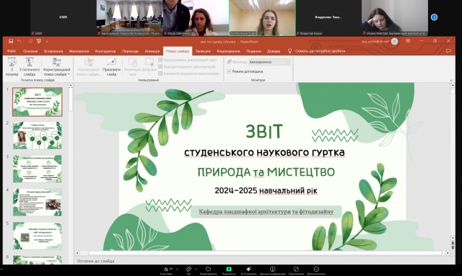
Task: Click the Hide Slide (Приховати слайд) icon
Action: (x=111, y=62)
